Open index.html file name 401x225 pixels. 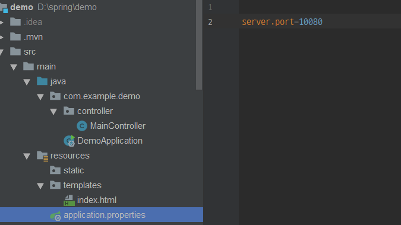(97, 200)
